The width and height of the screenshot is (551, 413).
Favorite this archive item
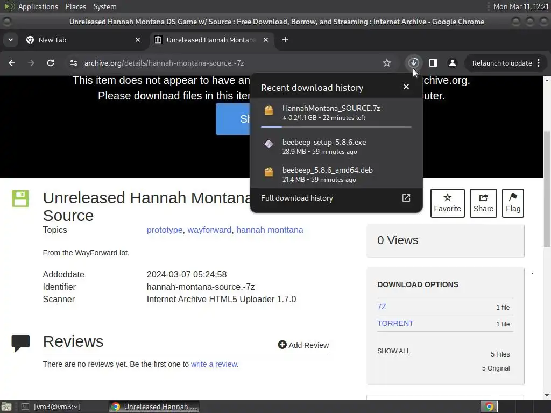[447, 203]
